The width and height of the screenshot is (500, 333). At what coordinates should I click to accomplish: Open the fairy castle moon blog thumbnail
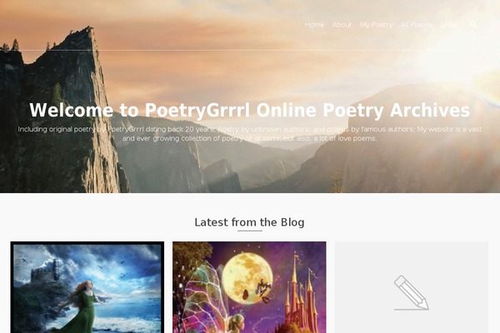point(249,287)
